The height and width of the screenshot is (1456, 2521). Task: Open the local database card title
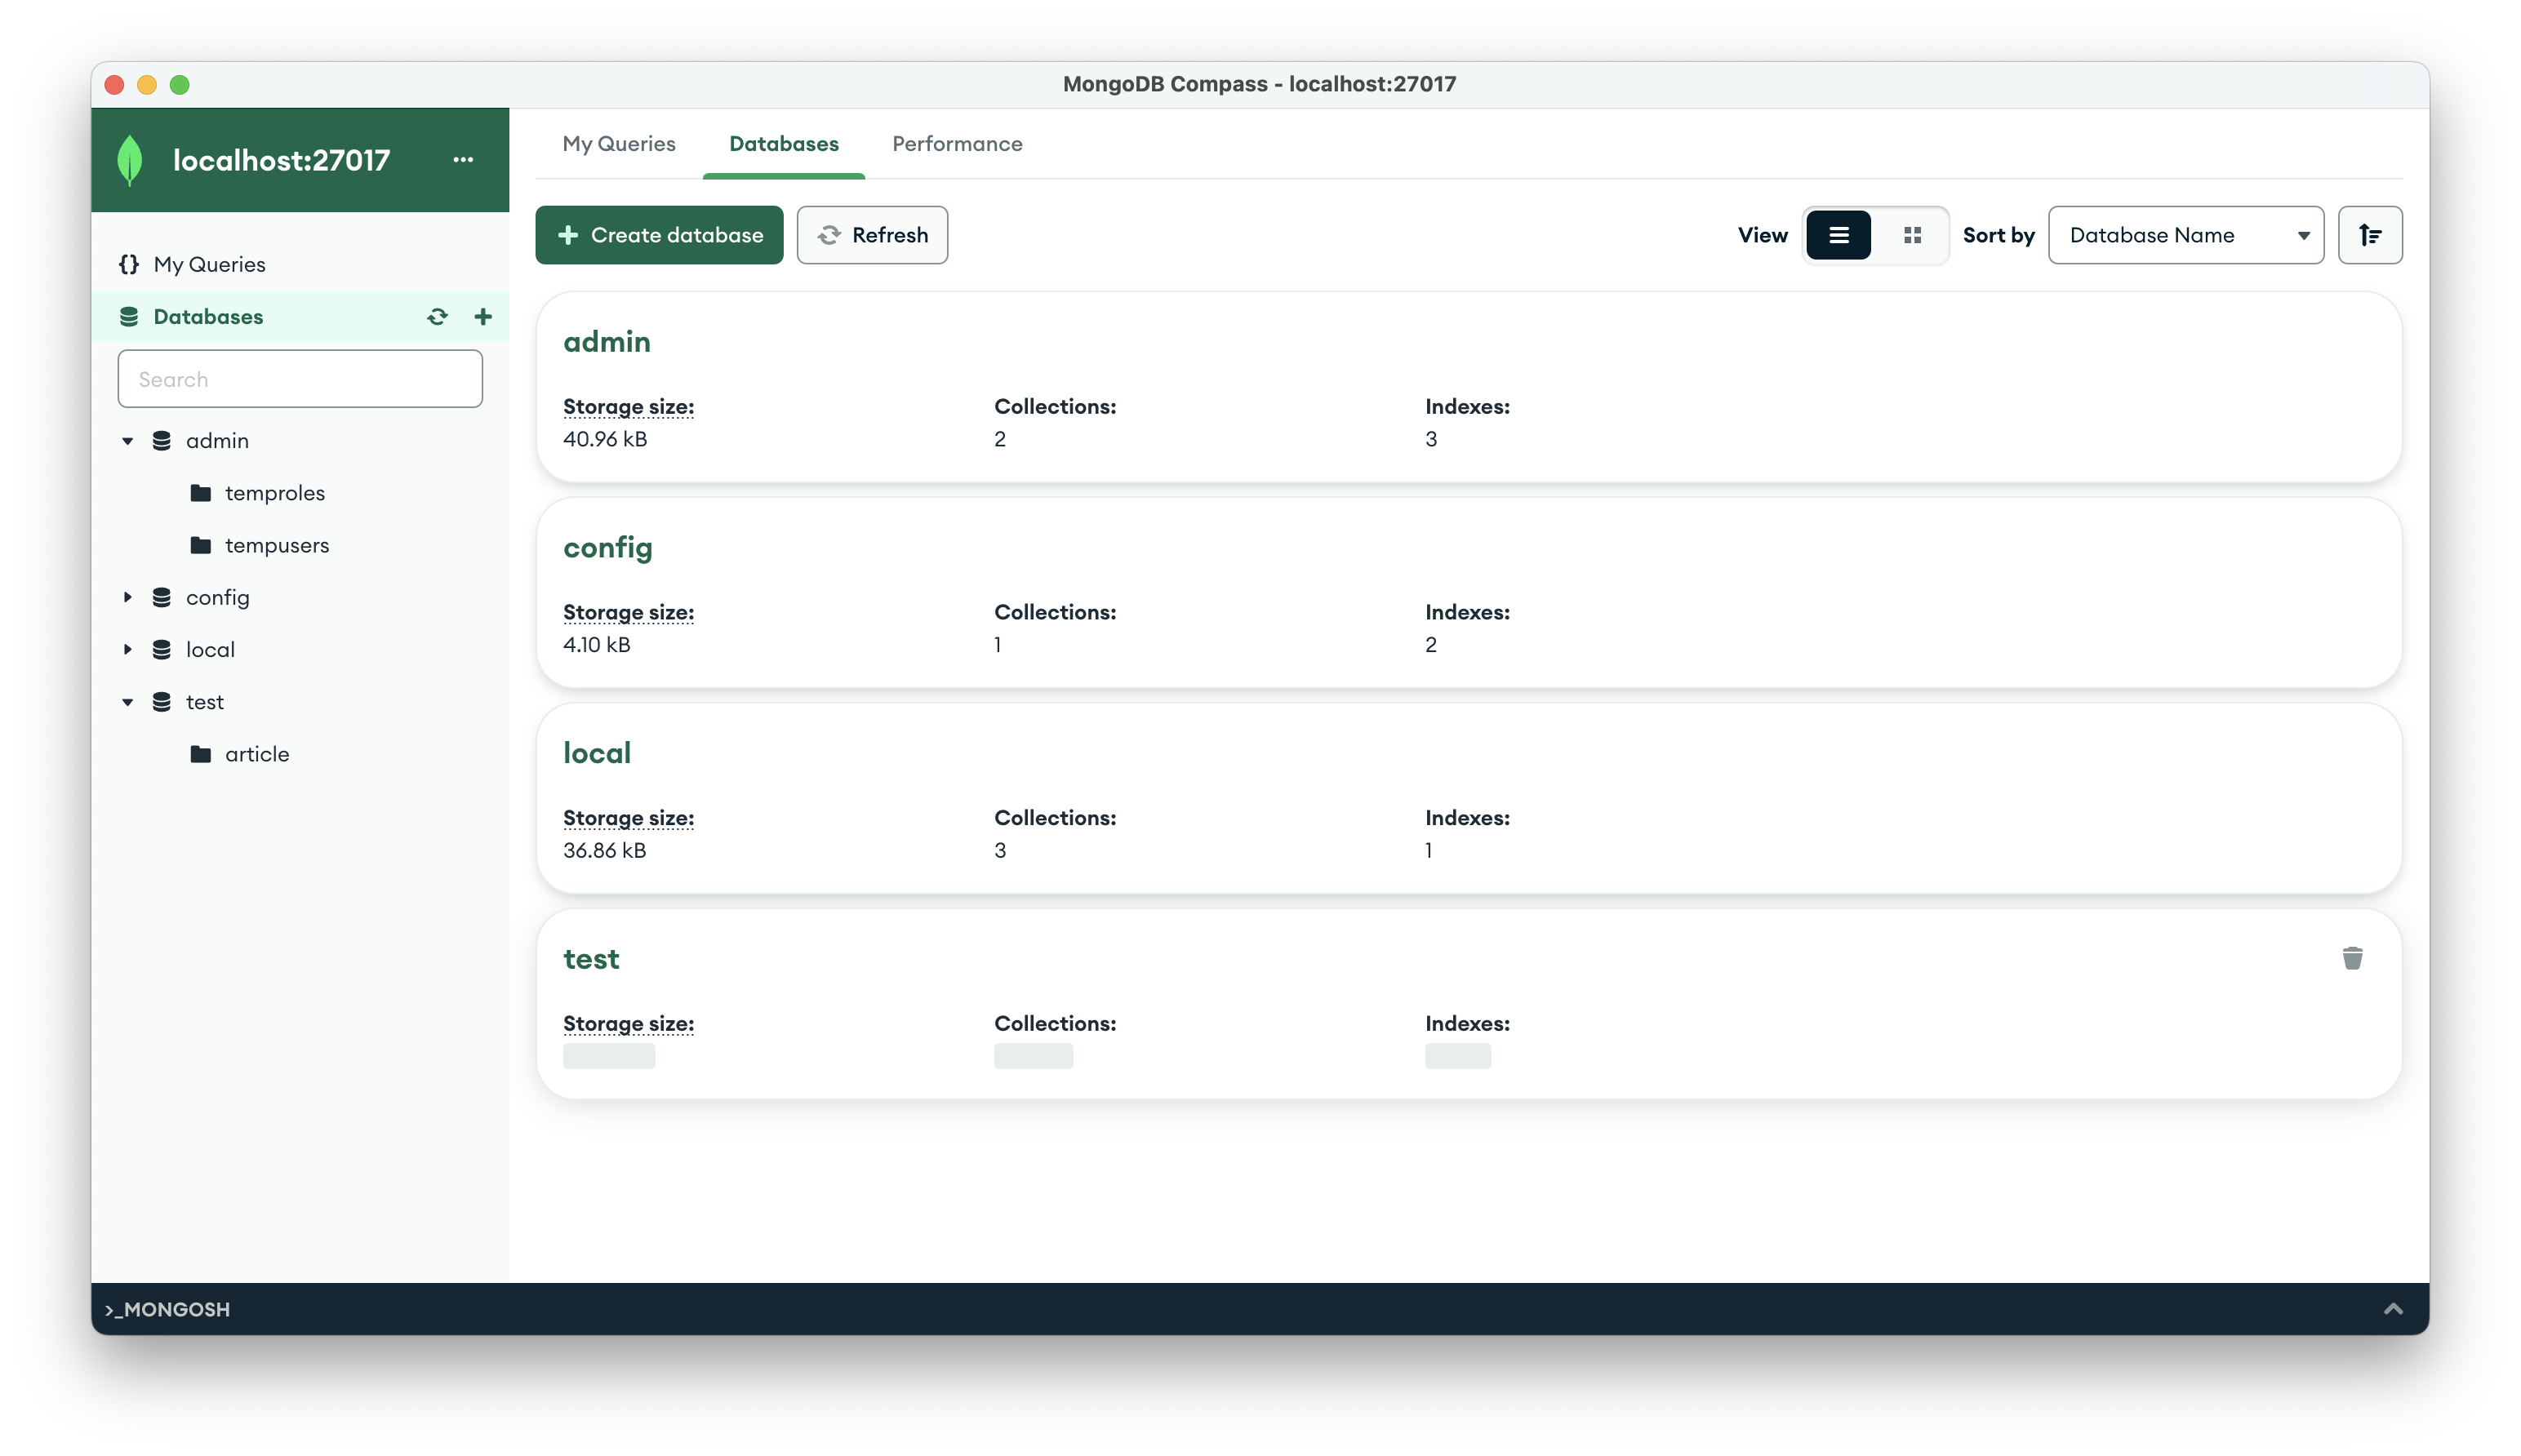(597, 753)
